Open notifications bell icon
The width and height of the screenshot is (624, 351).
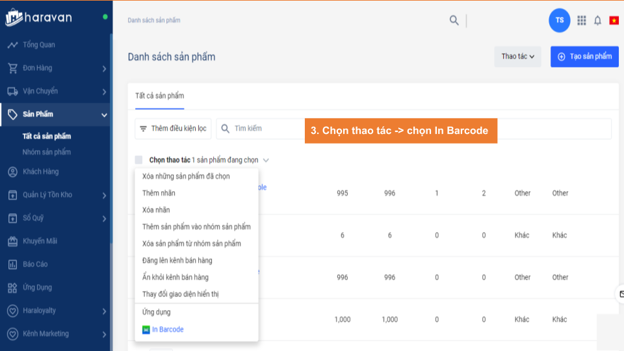(x=597, y=21)
